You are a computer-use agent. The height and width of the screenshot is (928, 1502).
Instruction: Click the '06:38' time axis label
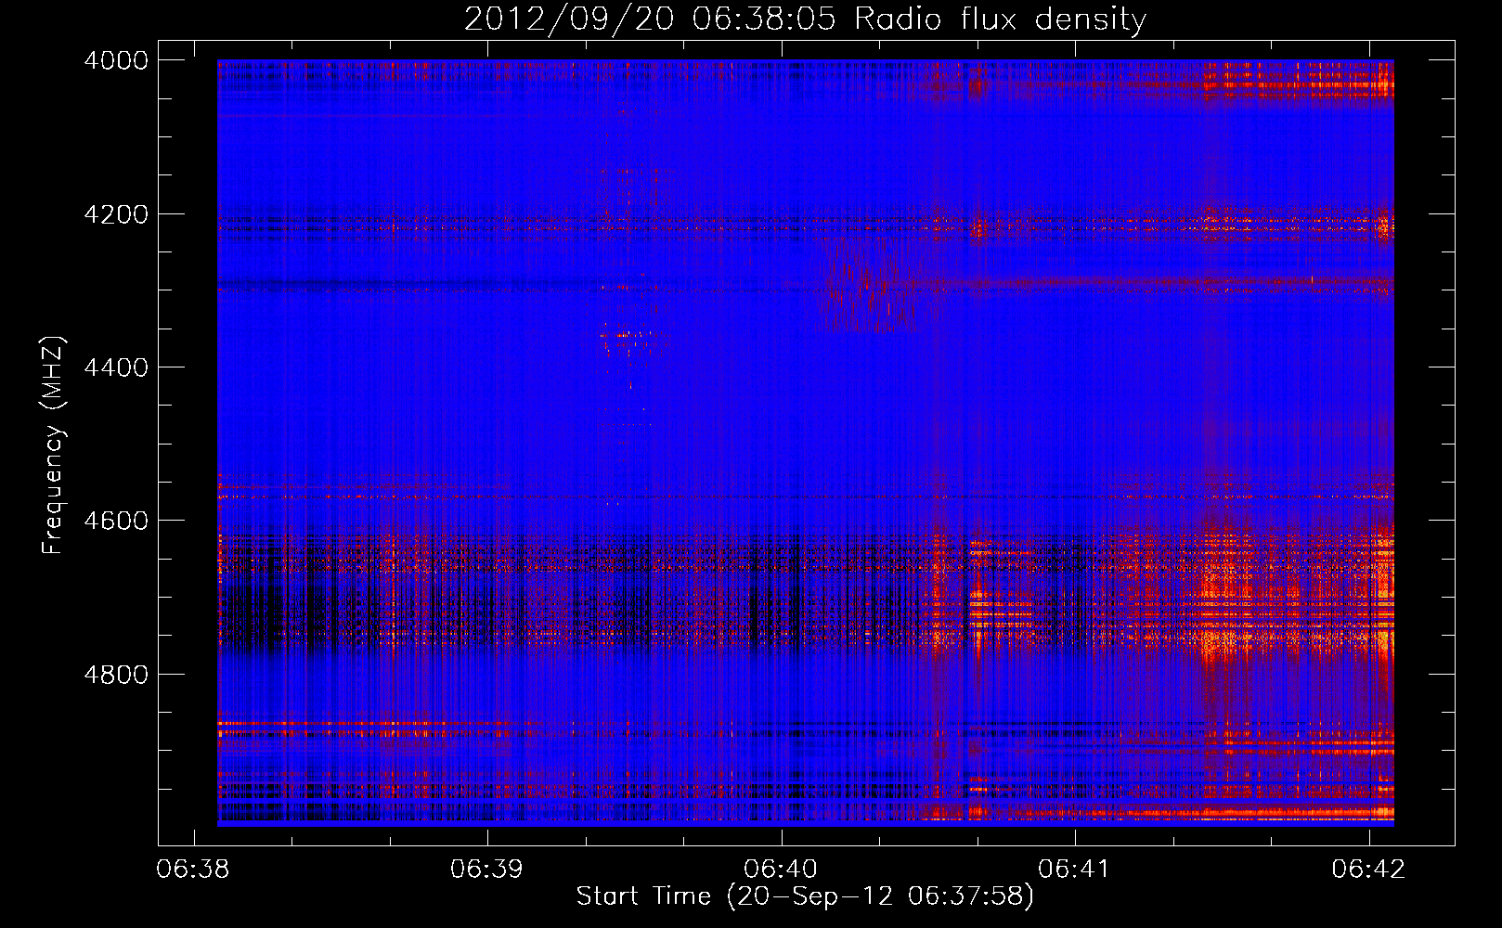coord(193,870)
